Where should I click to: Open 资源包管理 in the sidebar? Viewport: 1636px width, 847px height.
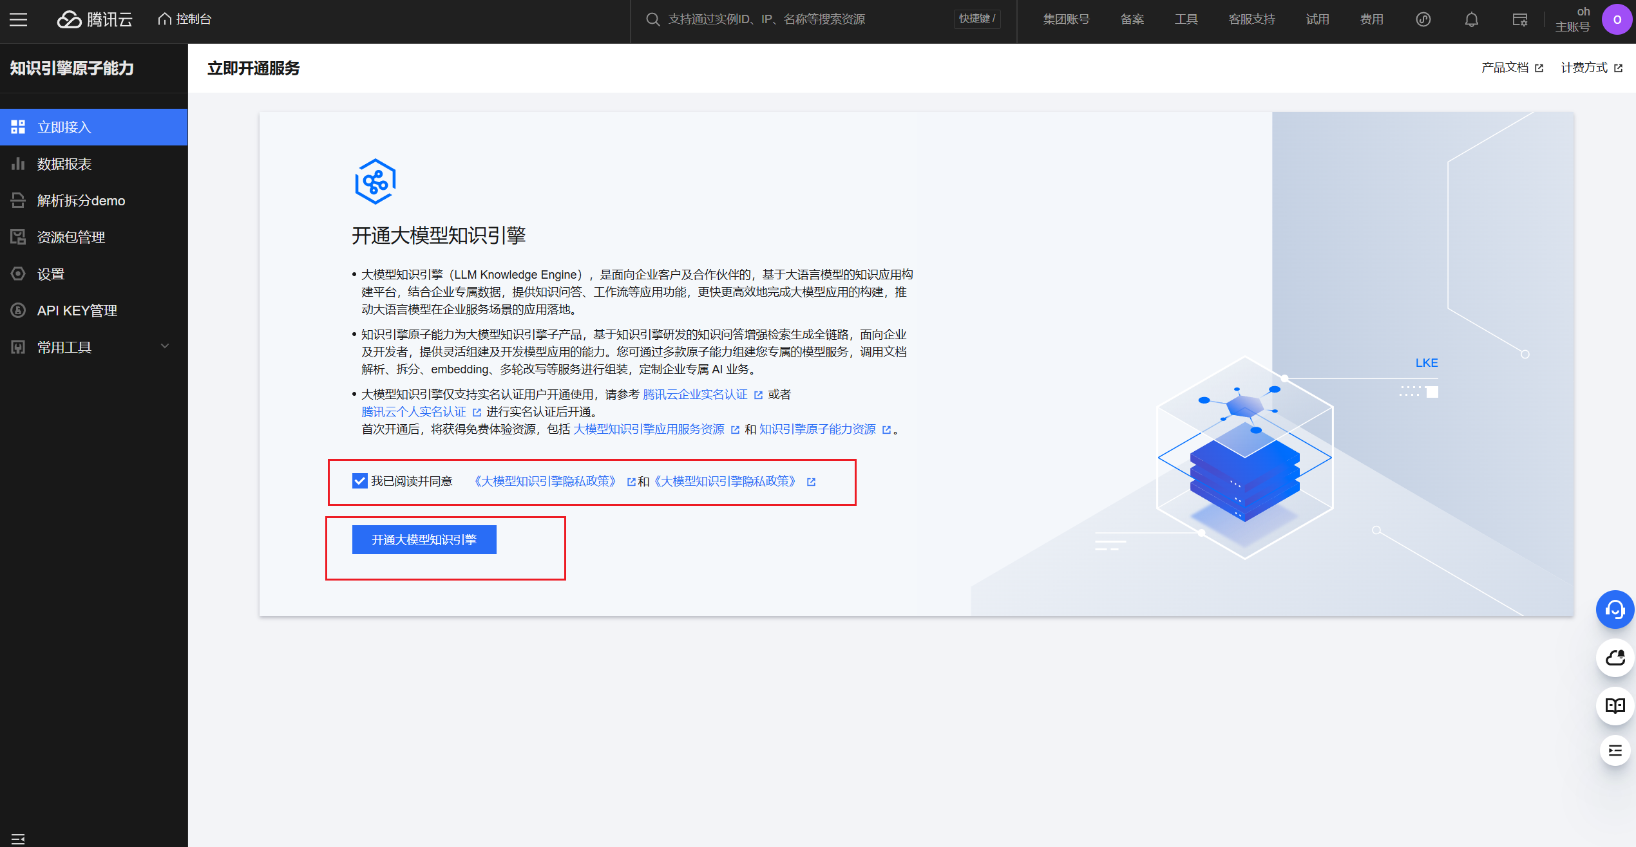pyautogui.click(x=94, y=237)
